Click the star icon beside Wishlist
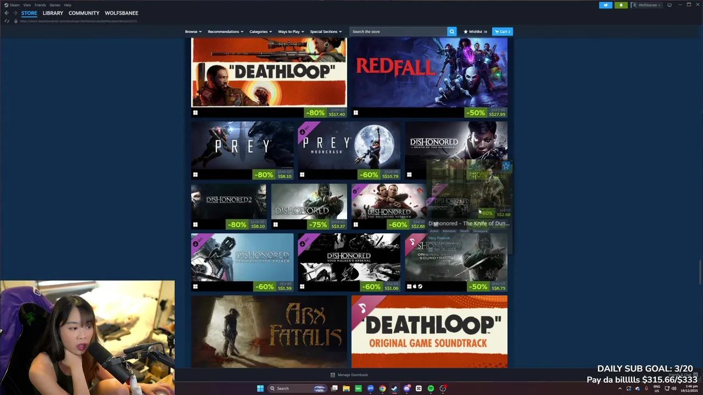The width and height of the screenshot is (703, 395). (466, 31)
